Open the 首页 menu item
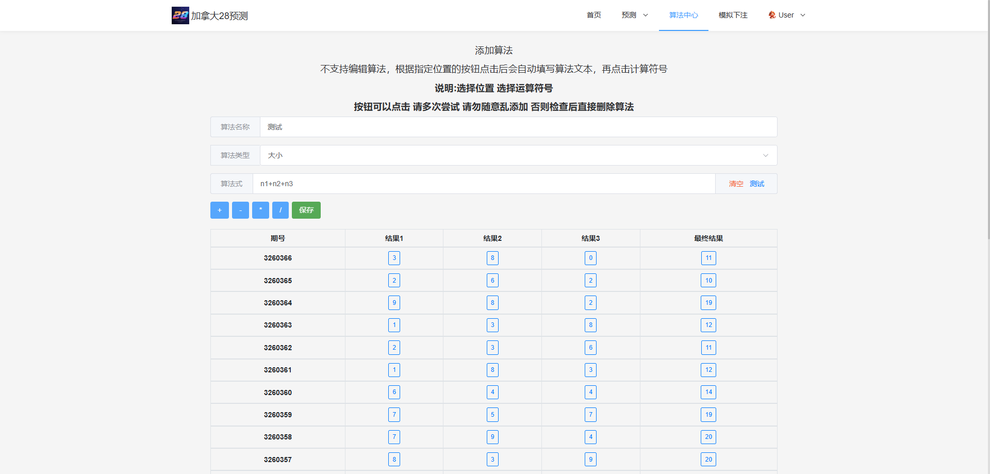Image resolution: width=990 pixels, height=474 pixels. point(594,15)
